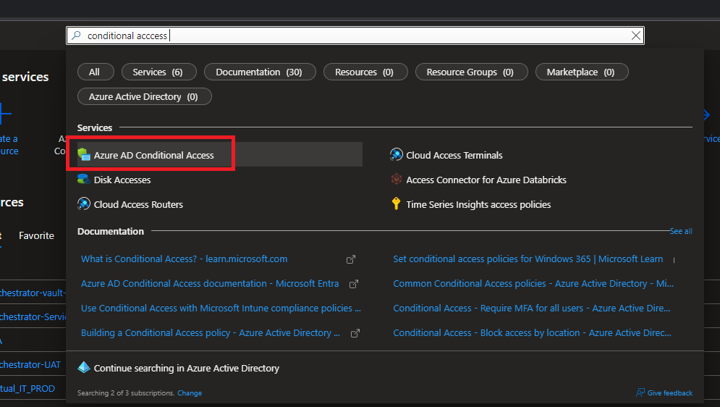Image resolution: width=720 pixels, height=407 pixels.
Task: Continue searching in Azure Active Directory
Action: coord(187,369)
